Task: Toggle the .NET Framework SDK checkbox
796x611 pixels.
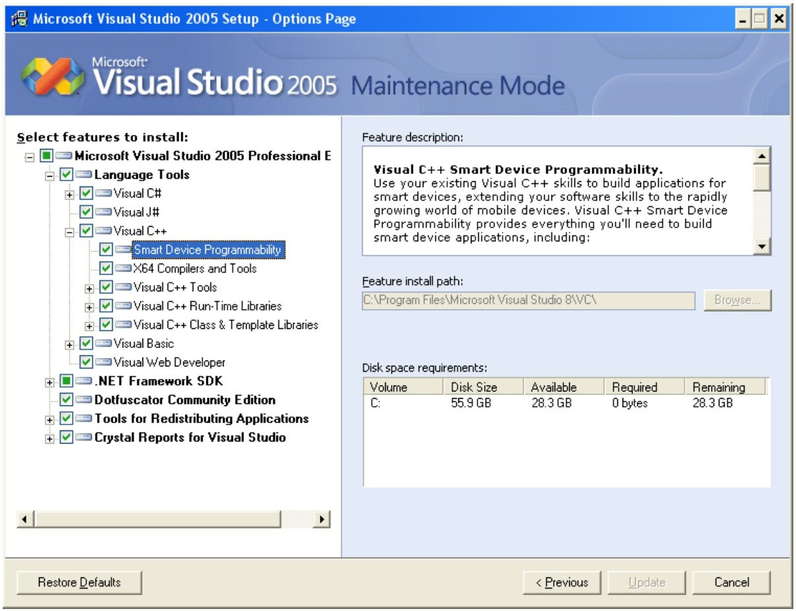Action: point(66,382)
